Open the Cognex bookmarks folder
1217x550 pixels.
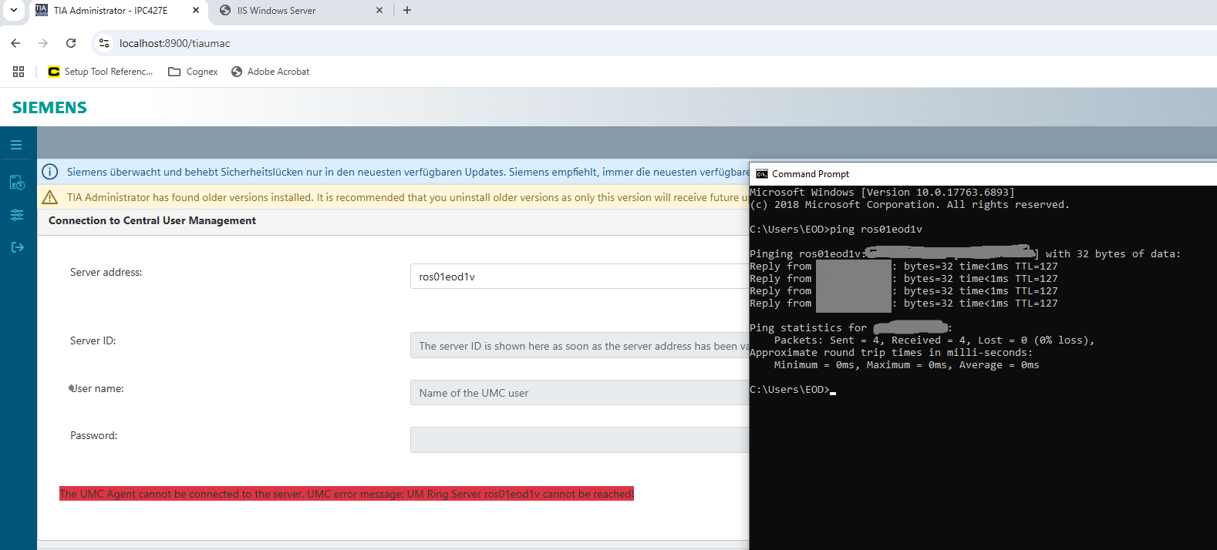(x=193, y=72)
